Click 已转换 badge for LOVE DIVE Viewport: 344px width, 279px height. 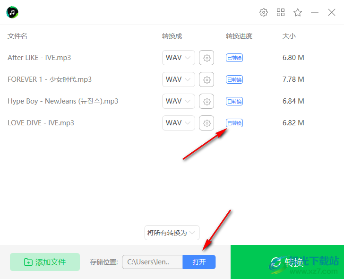tap(234, 123)
